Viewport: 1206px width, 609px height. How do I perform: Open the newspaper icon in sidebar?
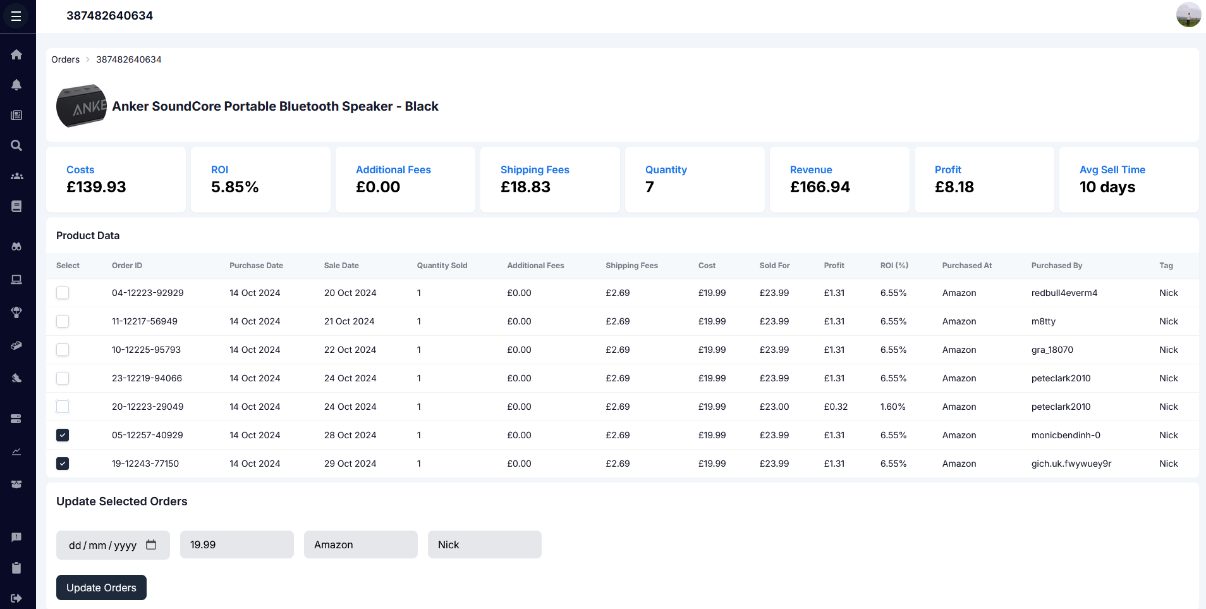tap(16, 115)
